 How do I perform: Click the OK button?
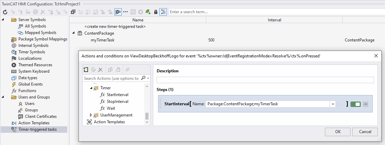tap(338, 132)
